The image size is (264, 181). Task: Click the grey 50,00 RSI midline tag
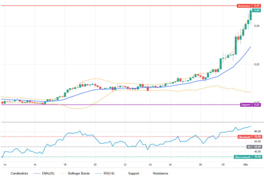(x=254, y=147)
